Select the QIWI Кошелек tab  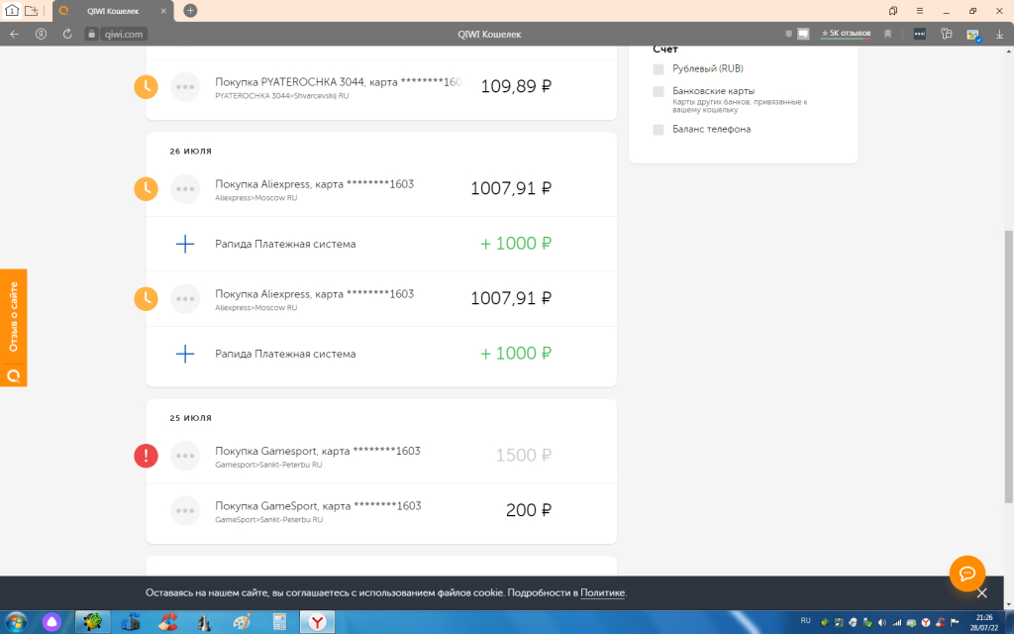click(113, 11)
